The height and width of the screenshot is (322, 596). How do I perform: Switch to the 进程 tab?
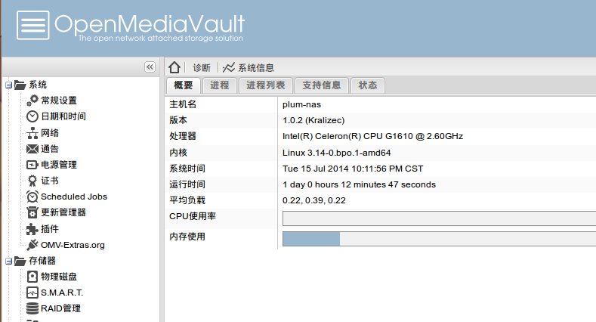click(220, 85)
